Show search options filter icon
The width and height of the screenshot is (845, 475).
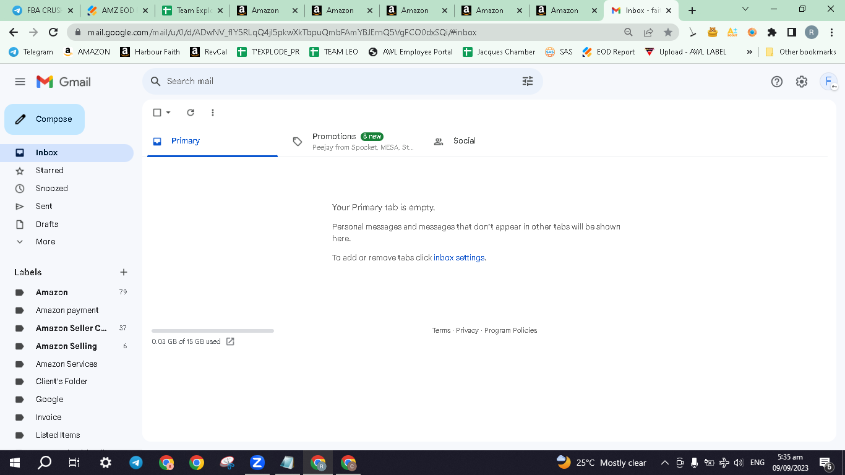coord(528,81)
